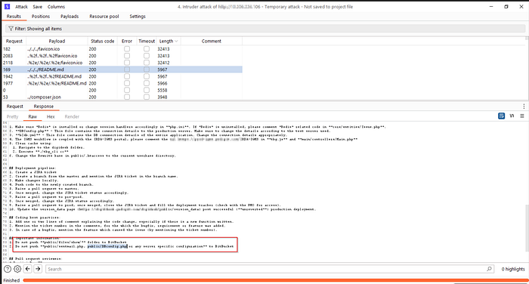Image resolution: width=529 pixels, height=284 pixels.
Task: Open the Attack menu
Action: click(21, 7)
